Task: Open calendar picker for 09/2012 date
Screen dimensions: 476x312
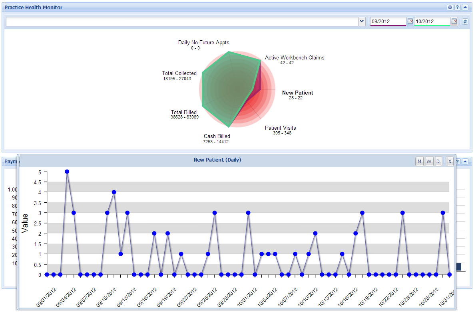Action: coord(410,21)
